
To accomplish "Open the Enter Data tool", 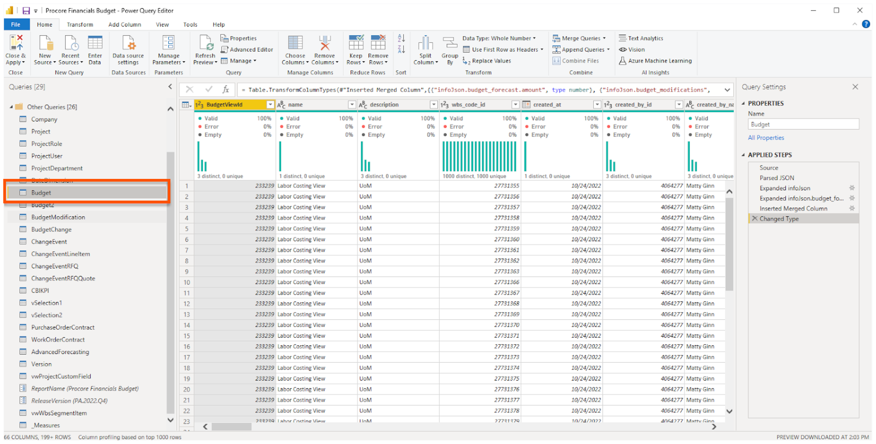I will pyautogui.click(x=95, y=50).
